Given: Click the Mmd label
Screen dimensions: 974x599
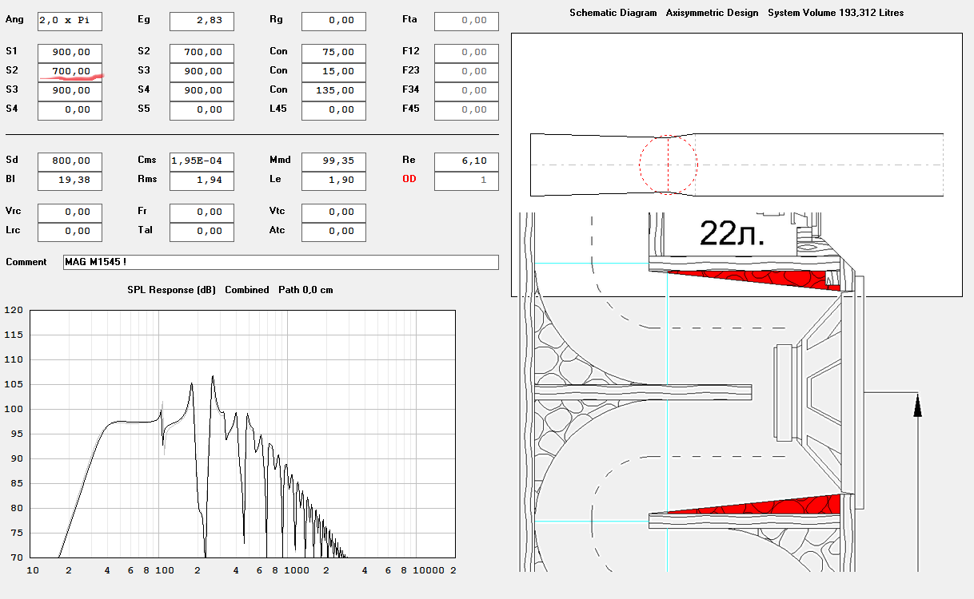Looking at the screenshot, I should [x=280, y=160].
